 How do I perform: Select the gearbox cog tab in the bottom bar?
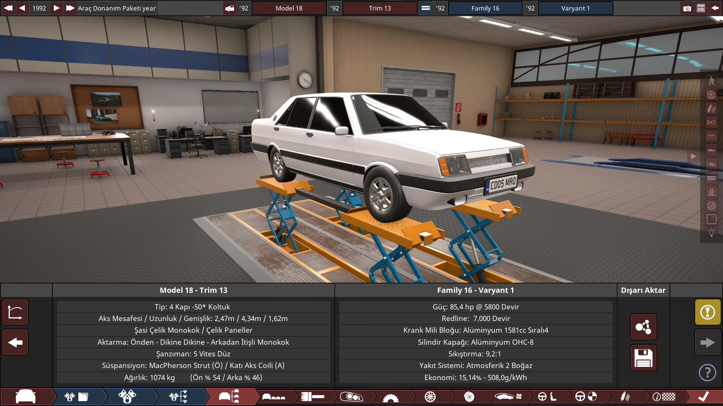pyautogui.click(x=390, y=397)
